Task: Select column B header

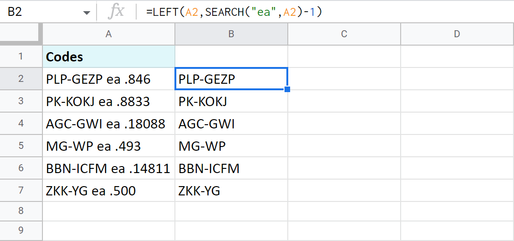Action: [x=231, y=34]
